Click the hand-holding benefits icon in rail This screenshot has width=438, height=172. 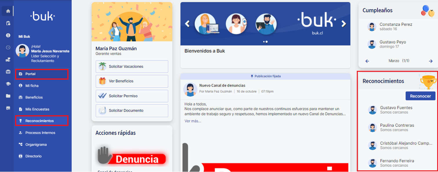point(8,60)
